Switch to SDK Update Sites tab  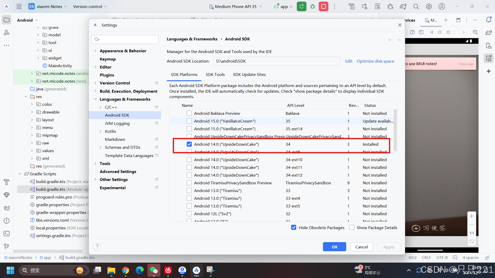coord(249,74)
